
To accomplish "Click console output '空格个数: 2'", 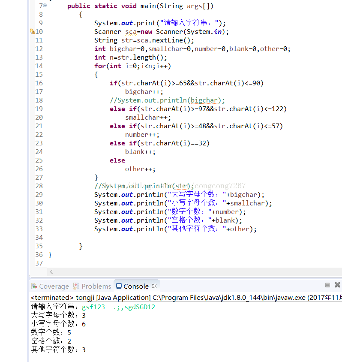I will pos(51,341).
